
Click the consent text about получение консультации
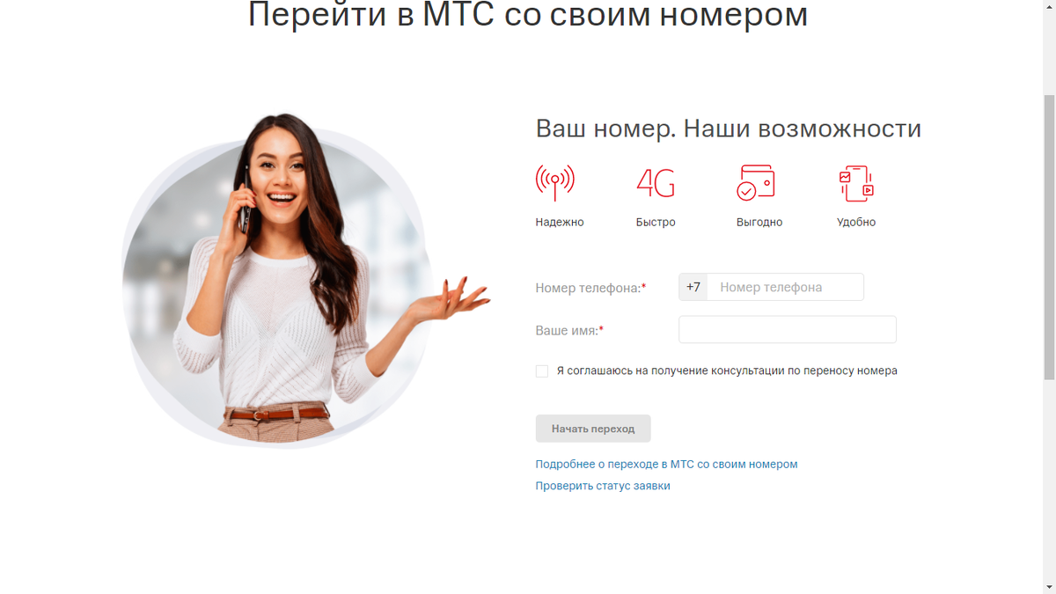727,371
